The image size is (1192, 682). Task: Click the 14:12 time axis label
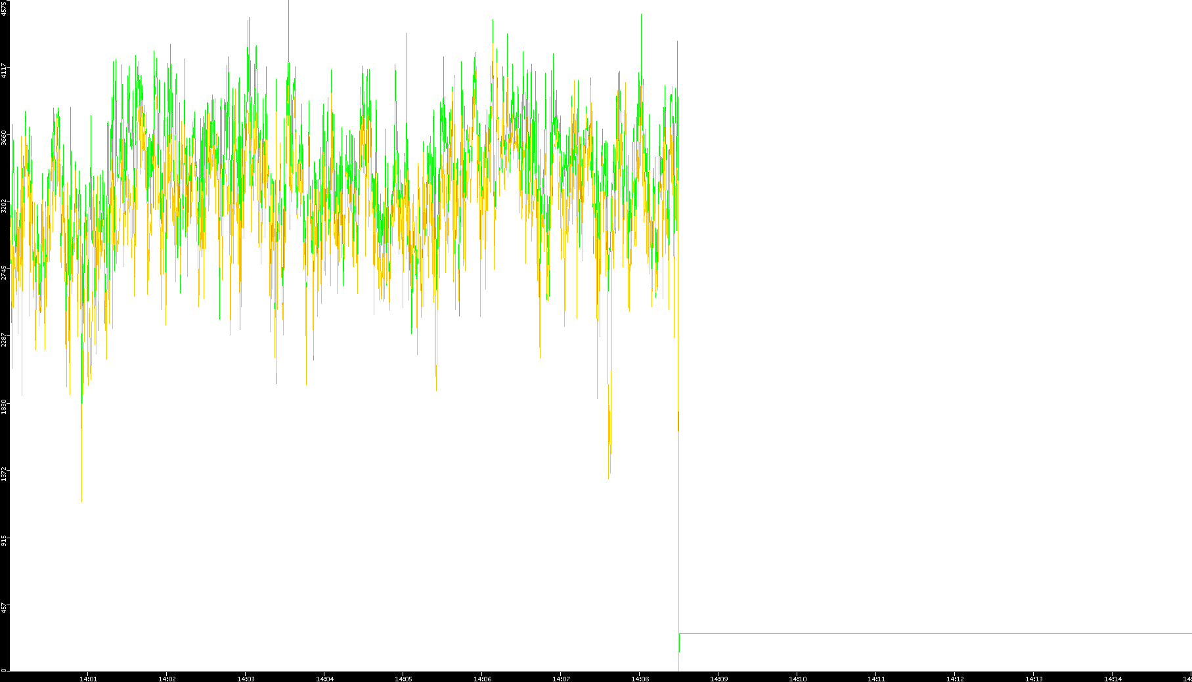(955, 679)
